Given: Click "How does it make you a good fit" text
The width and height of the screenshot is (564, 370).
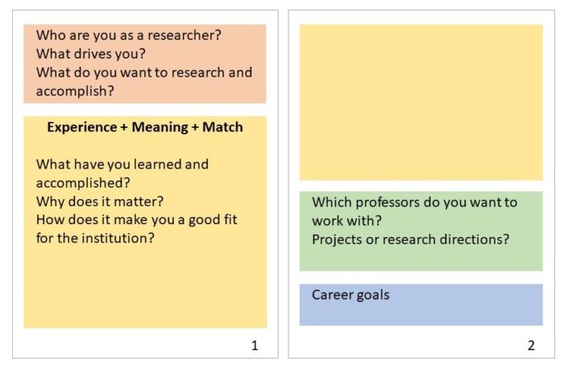Looking at the screenshot, I should click(136, 219).
